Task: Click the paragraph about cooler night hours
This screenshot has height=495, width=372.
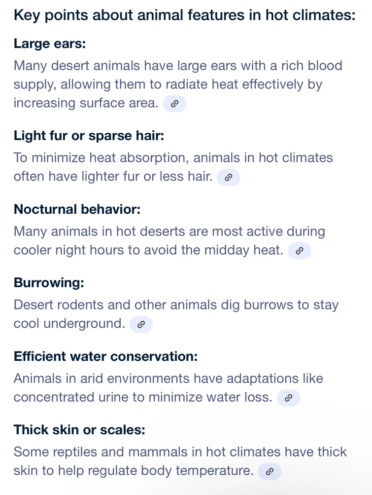Action: click(x=169, y=231)
